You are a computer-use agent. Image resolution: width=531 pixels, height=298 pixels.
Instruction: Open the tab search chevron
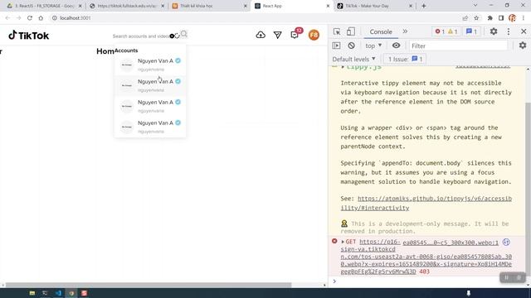click(x=475, y=6)
